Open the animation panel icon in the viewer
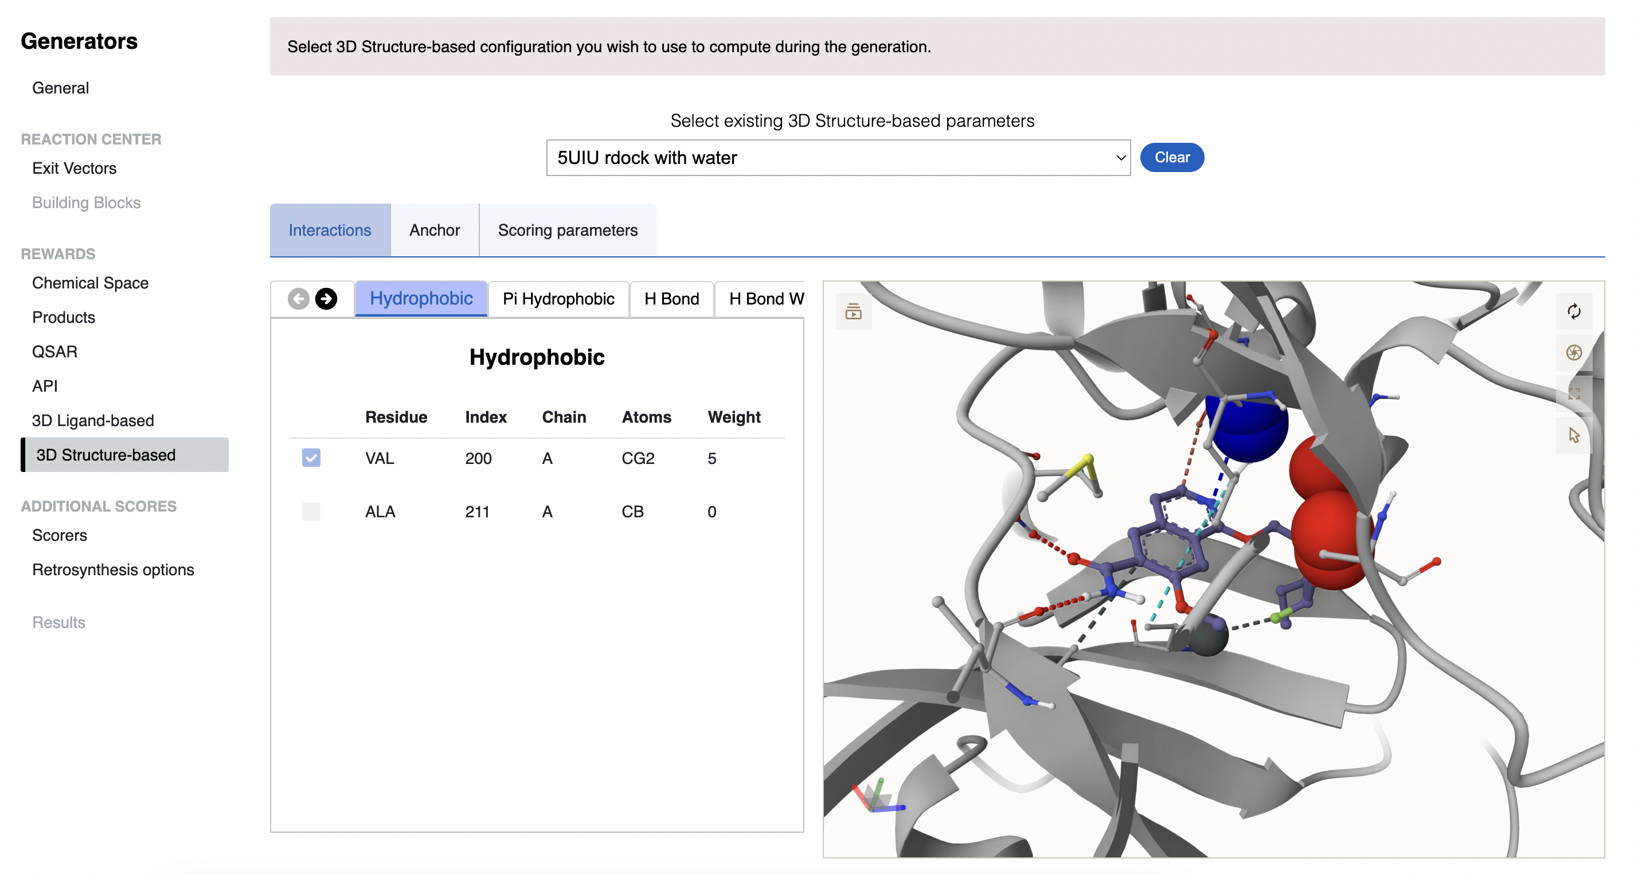1634x874 pixels. (853, 311)
